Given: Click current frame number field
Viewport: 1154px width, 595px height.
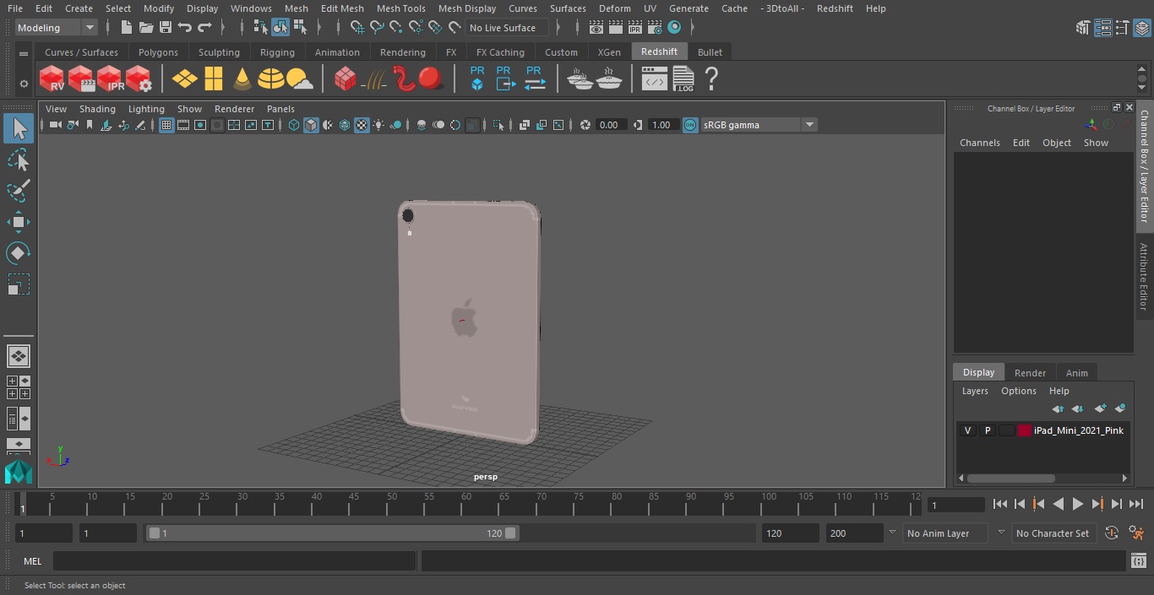Looking at the screenshot, I should [955, 505].
